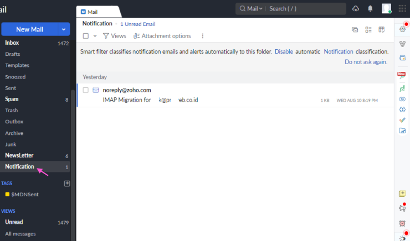Image resolution: width=410 pixels, height=241 pixels.
Task: Open the blue card widget icon
Action: tap(402, 57)
